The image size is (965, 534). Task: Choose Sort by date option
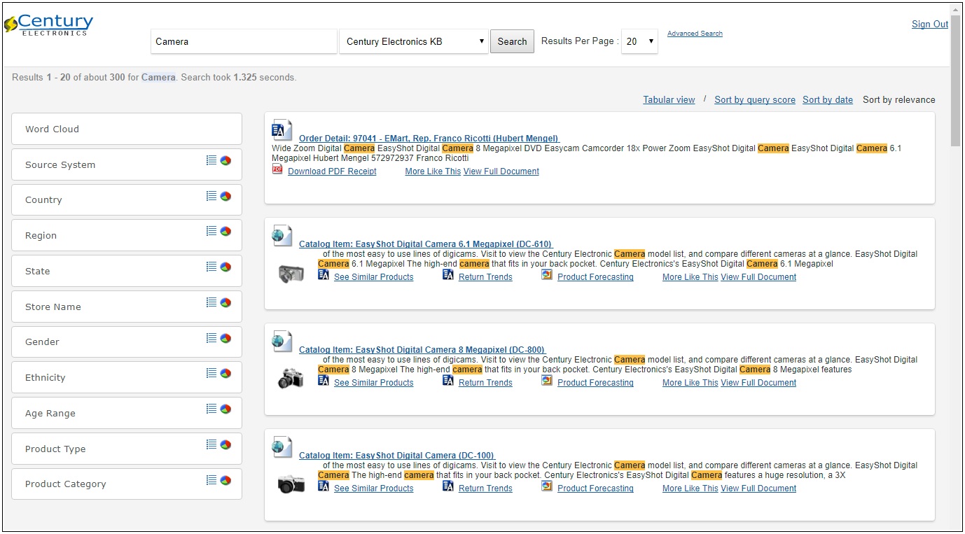tap(827, 100)
